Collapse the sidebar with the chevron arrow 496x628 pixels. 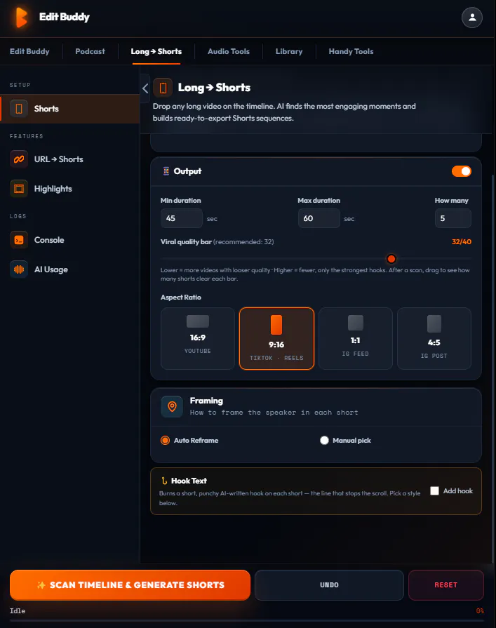[x=145, y=88]
